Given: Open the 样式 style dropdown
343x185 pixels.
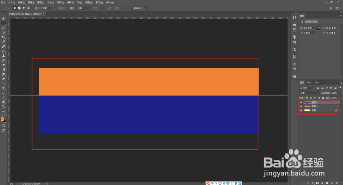Looking at the screenshot, I should click(83, 8).
